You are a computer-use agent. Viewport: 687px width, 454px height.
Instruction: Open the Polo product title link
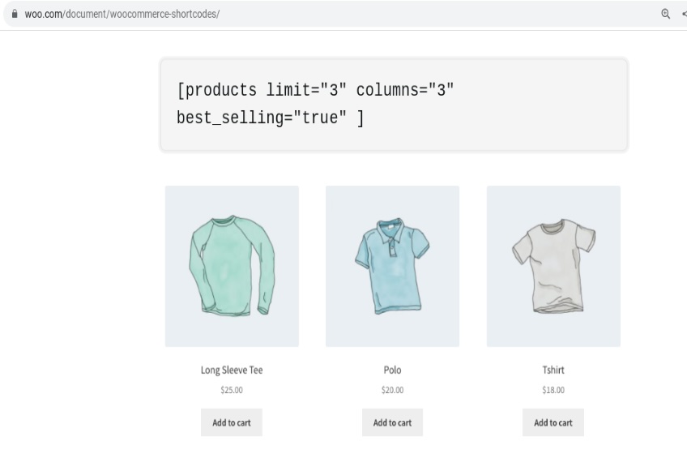[392, 370]
